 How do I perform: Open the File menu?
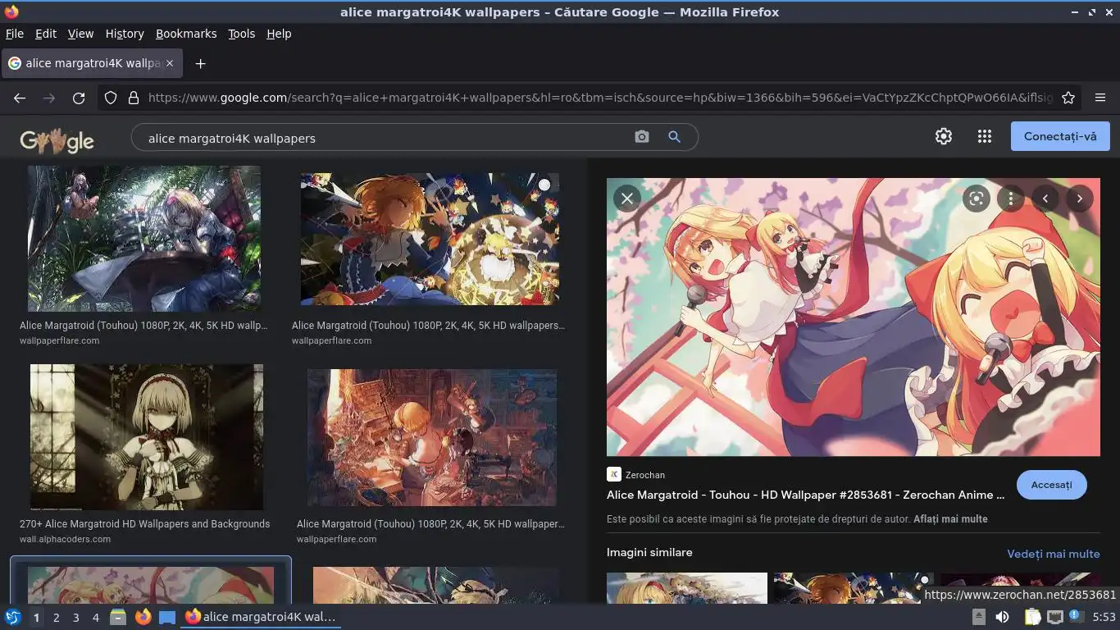[15, 34]
